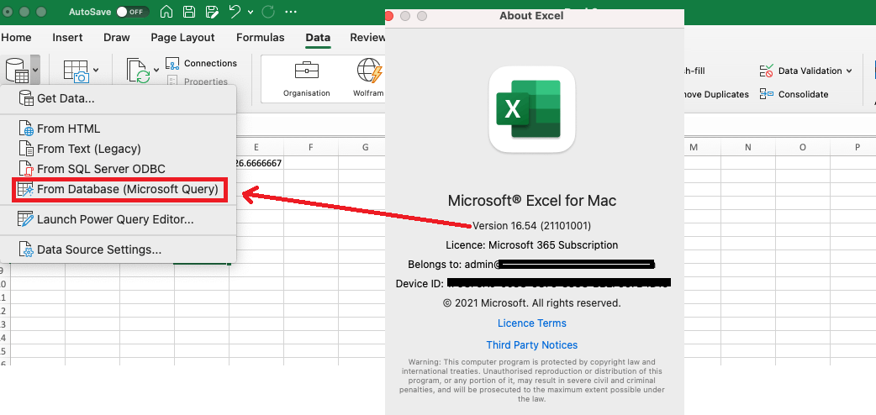Collapse the Get Data dropdown arrow

click(35, 70)
